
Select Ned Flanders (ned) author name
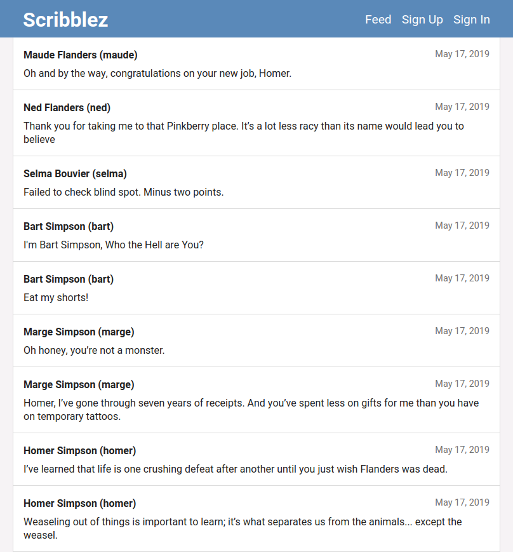point(67,108)
